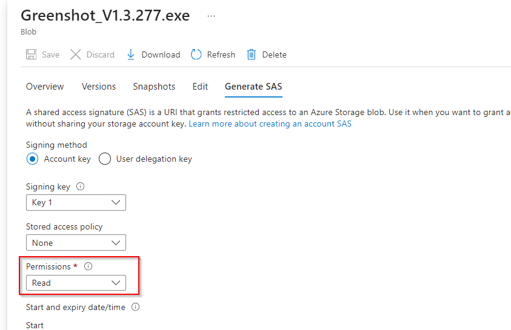This screenshot has height=330, width=511.
Task: Open the Stored access policy dropdown
Action: pyautogui.click(x=76, y=243)
